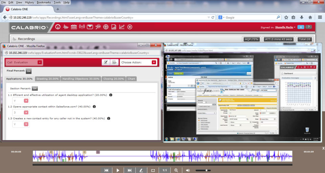The height and width of the screenshot is (173, 325).
Task: Click the evaluation edit pencil icon button
Action: point(106,62)
